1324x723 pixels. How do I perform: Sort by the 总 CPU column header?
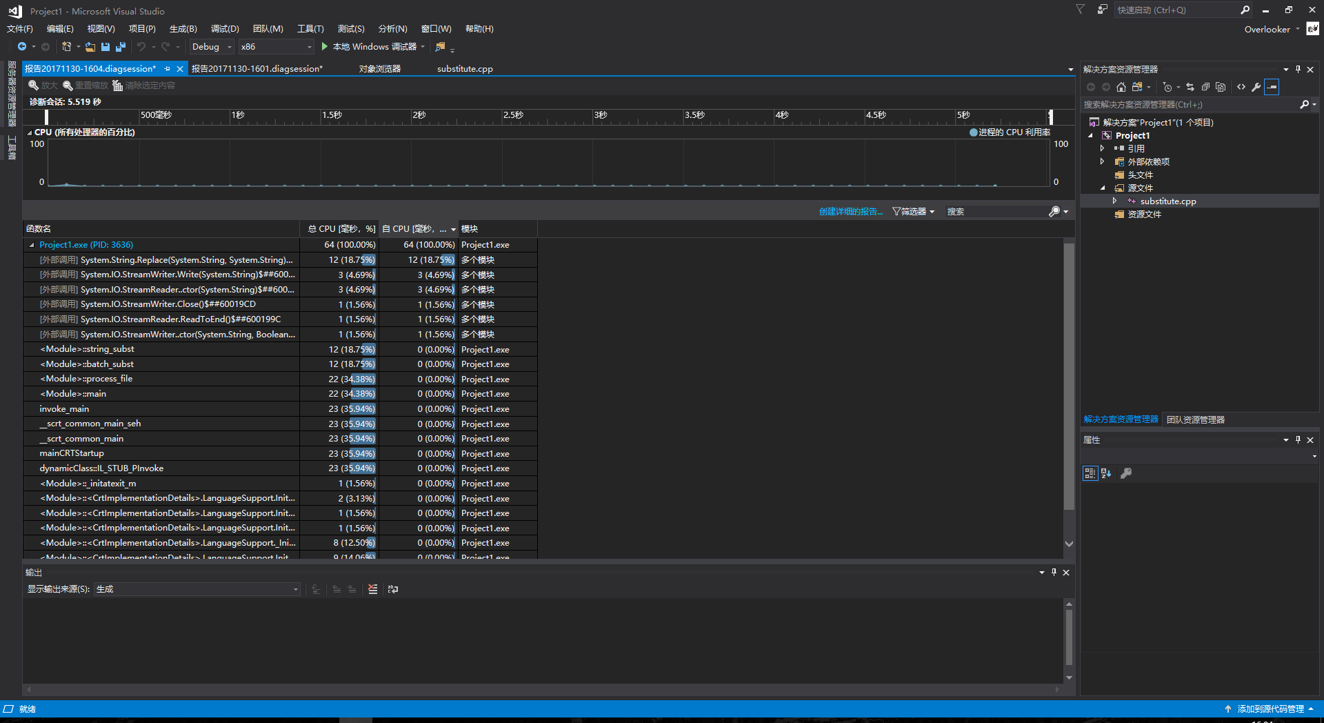pos(340,229)
